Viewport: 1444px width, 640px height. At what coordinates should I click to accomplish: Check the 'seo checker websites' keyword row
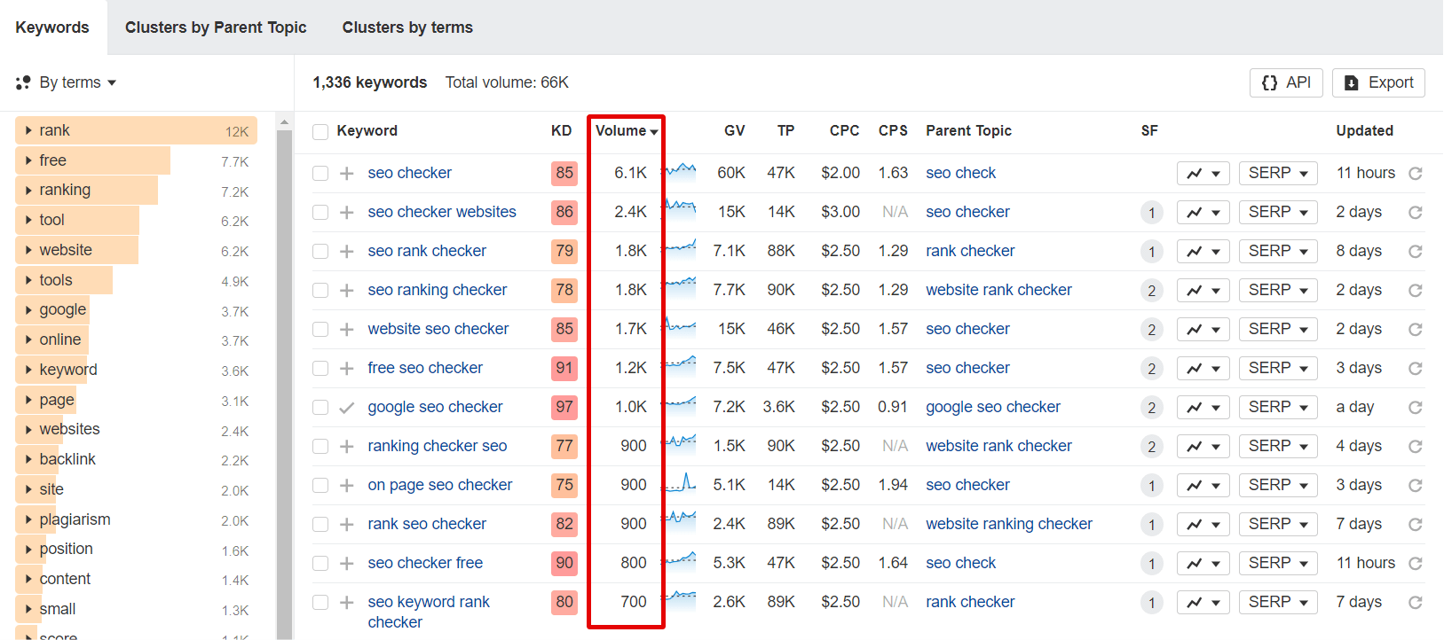pyautogui.click(x=320, y=213)
